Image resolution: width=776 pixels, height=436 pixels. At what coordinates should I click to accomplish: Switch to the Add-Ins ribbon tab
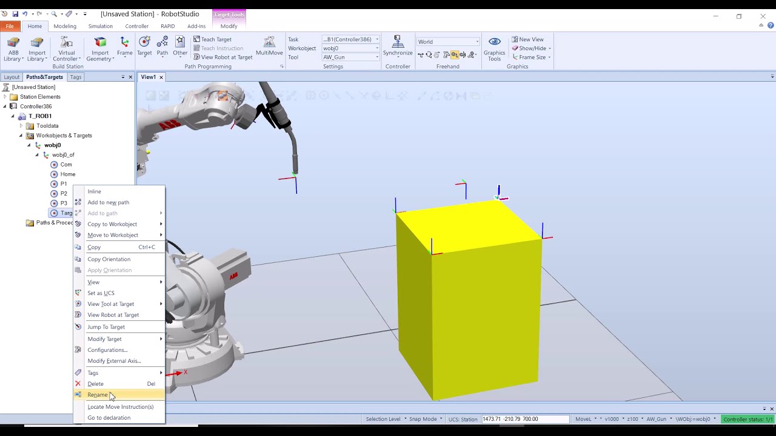(196, 26)
